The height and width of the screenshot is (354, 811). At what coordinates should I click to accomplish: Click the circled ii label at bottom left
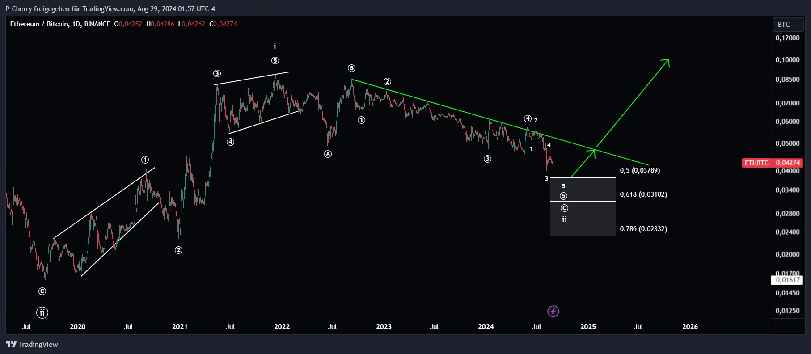[x=42, y=312]
